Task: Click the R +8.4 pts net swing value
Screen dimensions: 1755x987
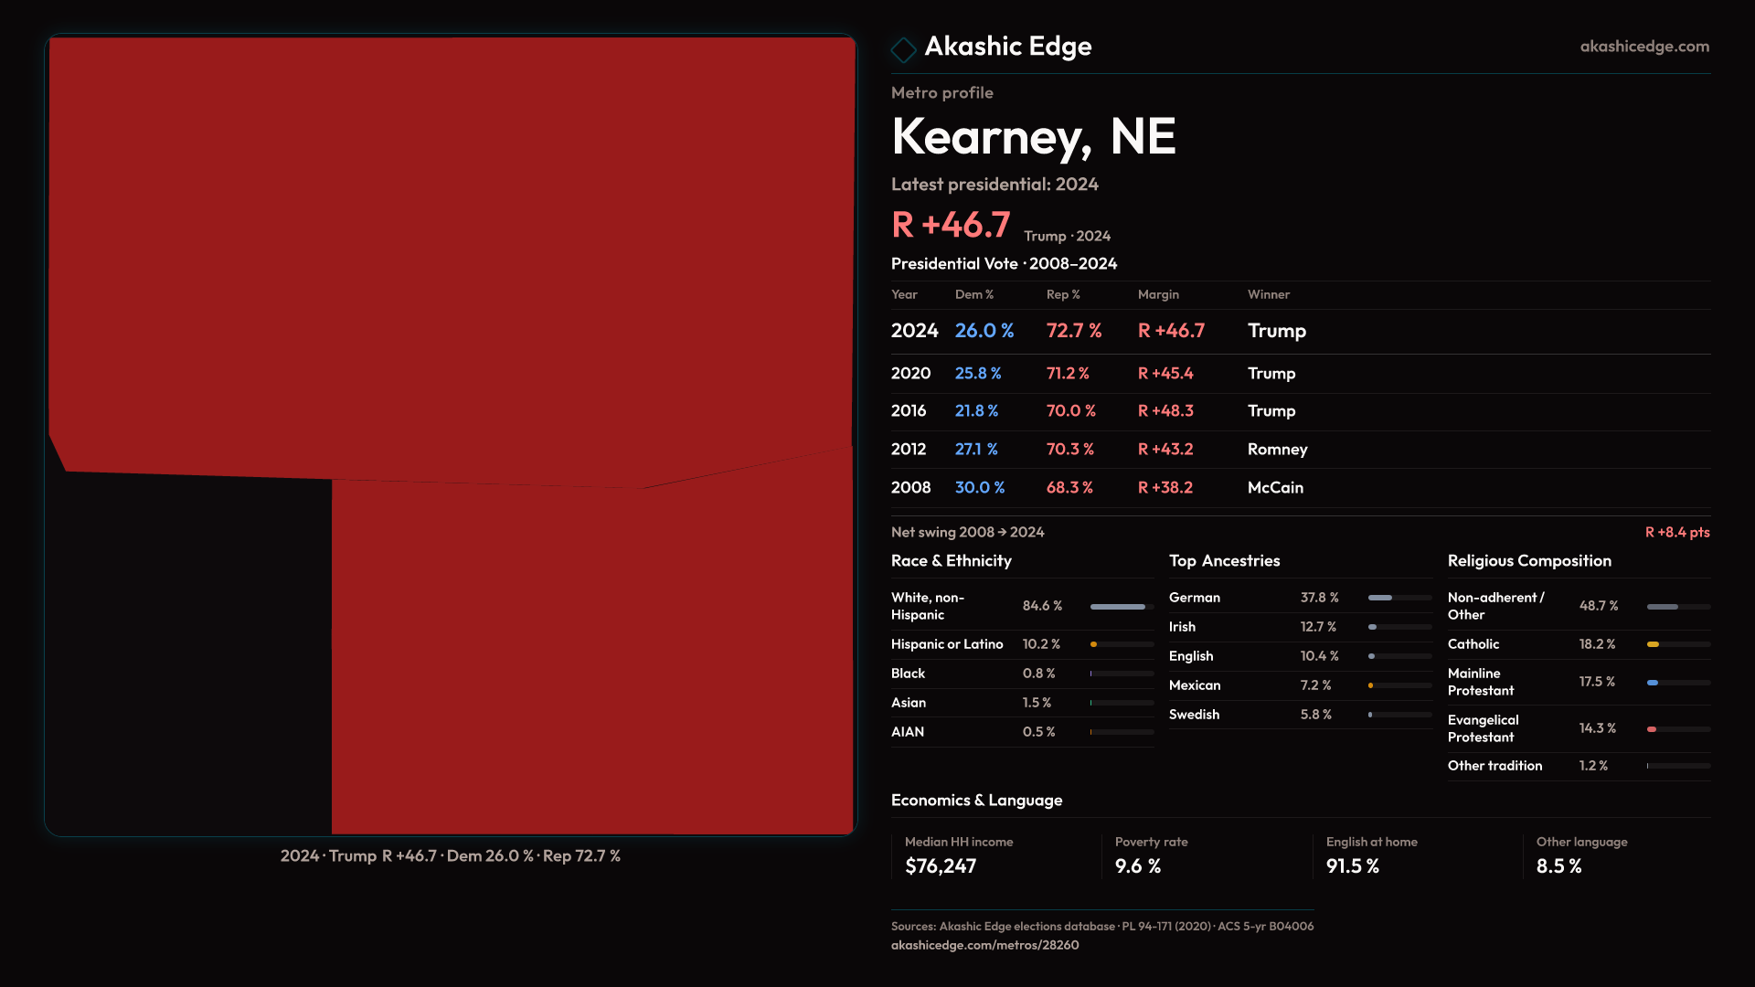Action: pos(1676,533)
